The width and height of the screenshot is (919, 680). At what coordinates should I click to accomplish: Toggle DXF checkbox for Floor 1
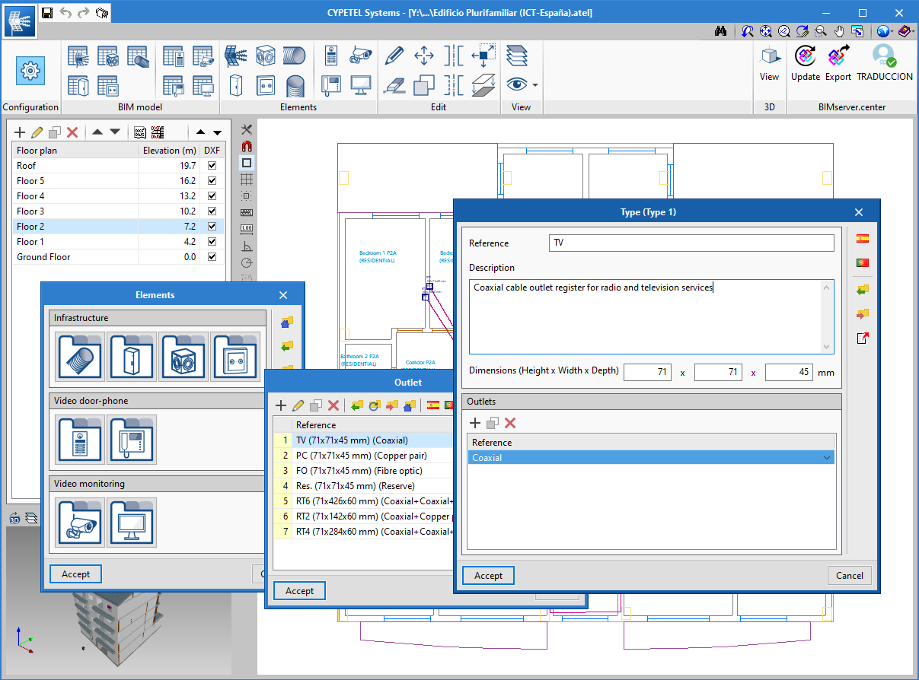tap(212, 242)
